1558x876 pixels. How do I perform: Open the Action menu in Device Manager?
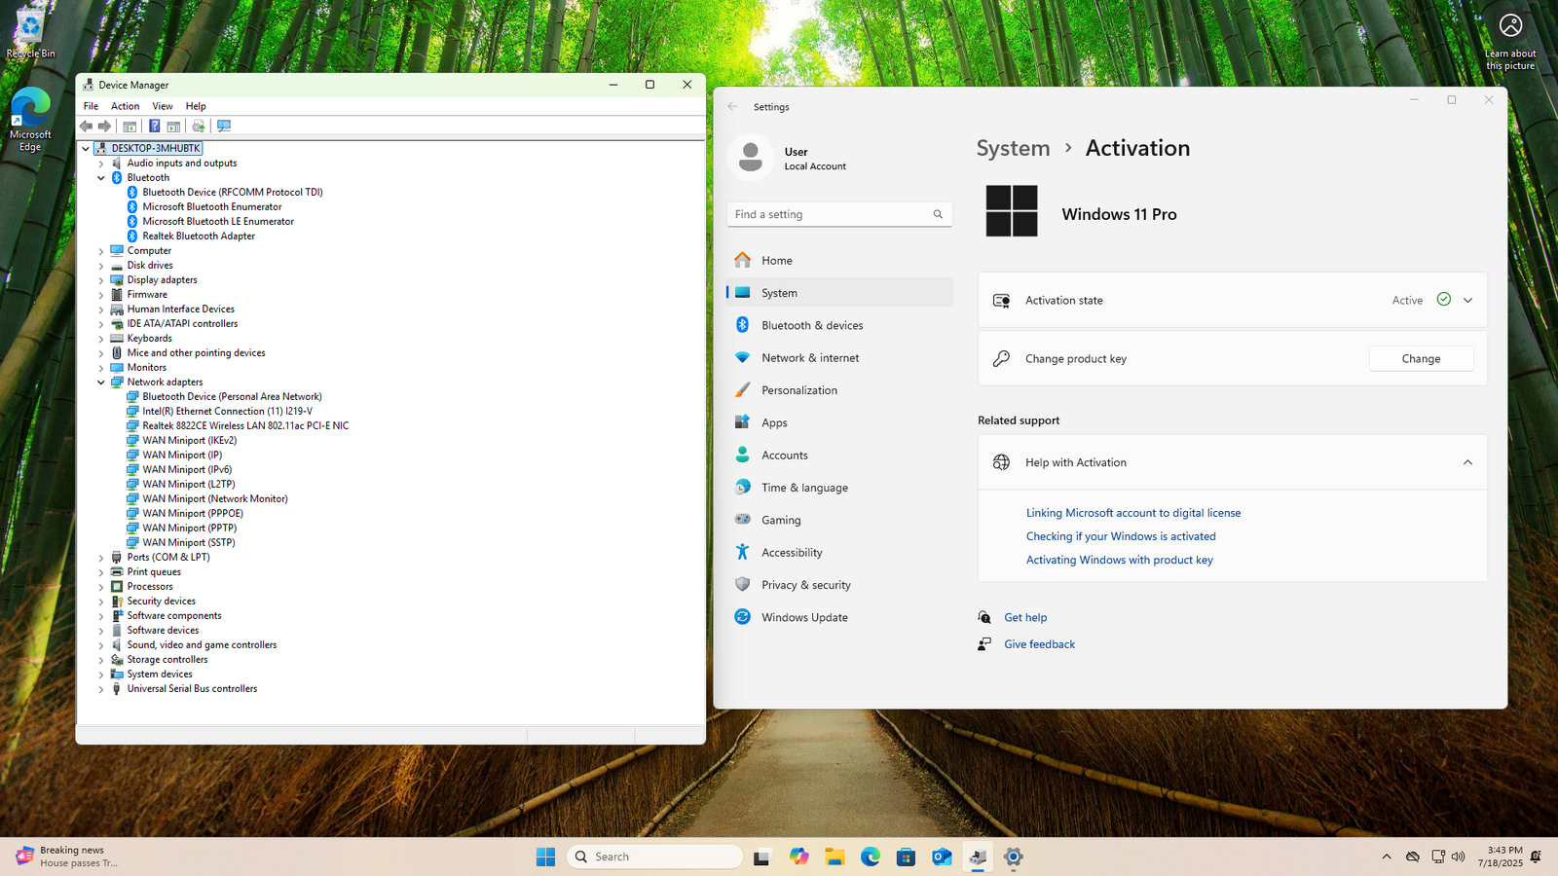pos(125,106)
